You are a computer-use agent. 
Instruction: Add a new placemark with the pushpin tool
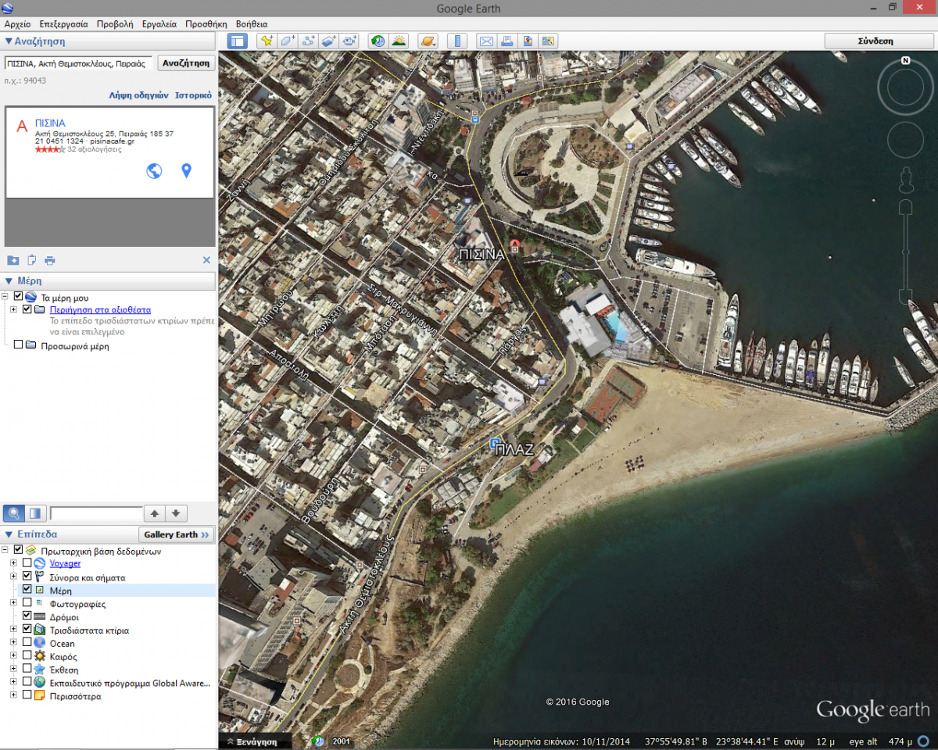coord(267,41)
